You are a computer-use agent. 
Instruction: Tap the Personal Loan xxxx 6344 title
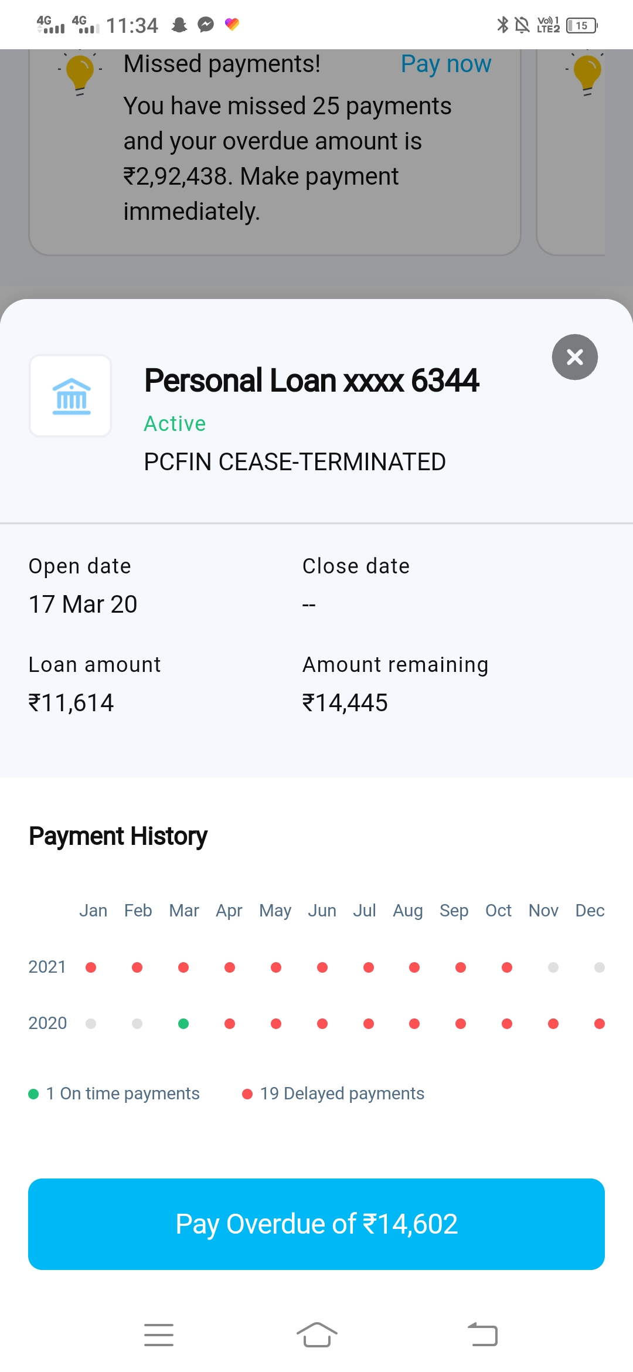(311, 381)
